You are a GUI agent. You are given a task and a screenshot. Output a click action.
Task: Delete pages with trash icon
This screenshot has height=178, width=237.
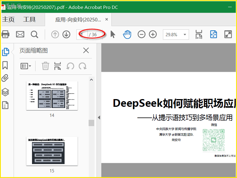point(45,66)
